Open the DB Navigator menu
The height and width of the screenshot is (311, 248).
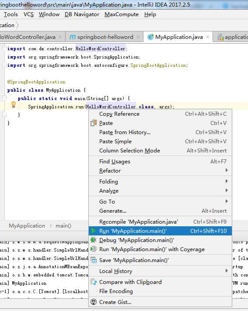[82, 14]
